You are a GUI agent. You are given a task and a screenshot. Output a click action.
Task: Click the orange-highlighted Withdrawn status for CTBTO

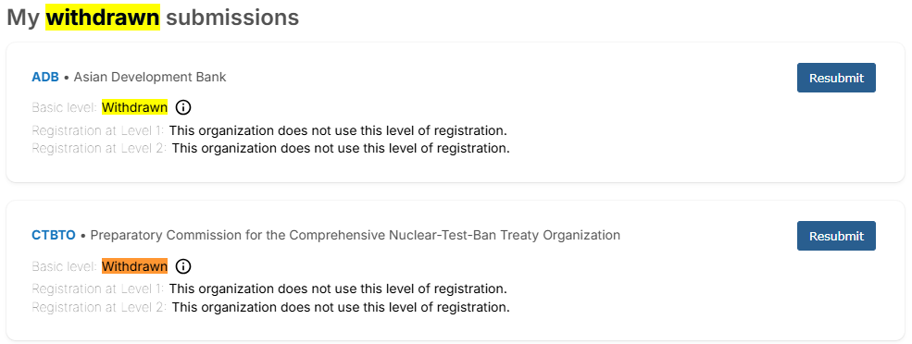click(134, 266)
